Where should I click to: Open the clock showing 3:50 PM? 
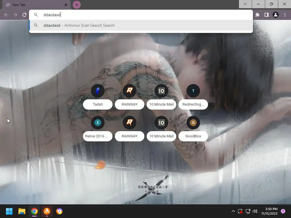coord(269,211)
